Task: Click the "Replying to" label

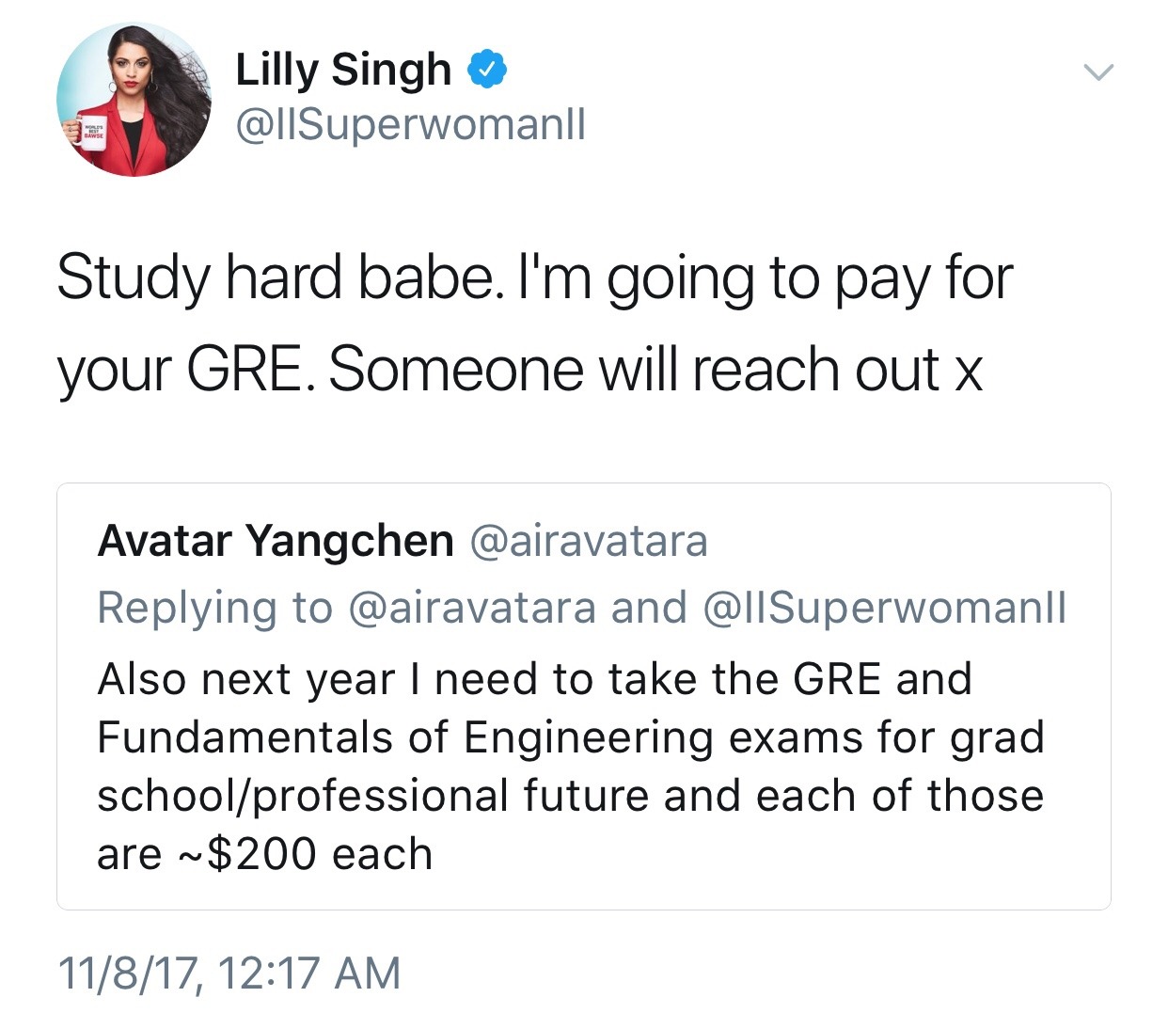Action: point(214,608)
